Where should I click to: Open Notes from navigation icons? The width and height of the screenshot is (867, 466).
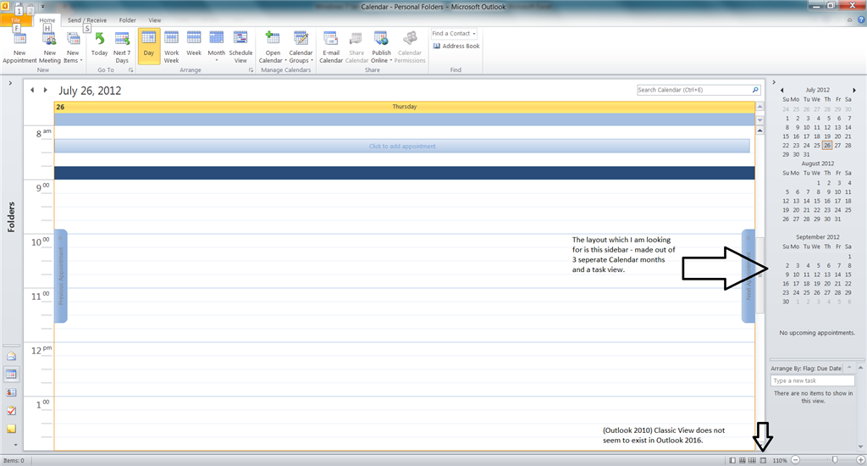11,429
